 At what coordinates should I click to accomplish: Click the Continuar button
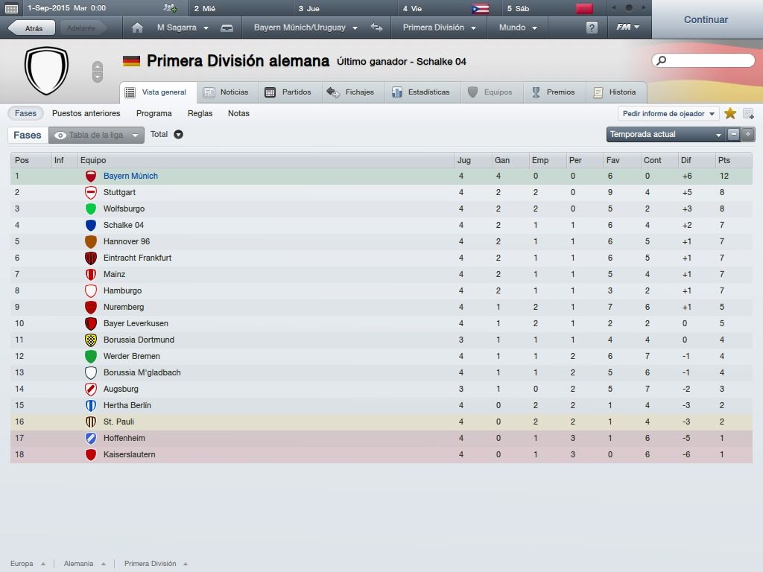coord(706,19)
